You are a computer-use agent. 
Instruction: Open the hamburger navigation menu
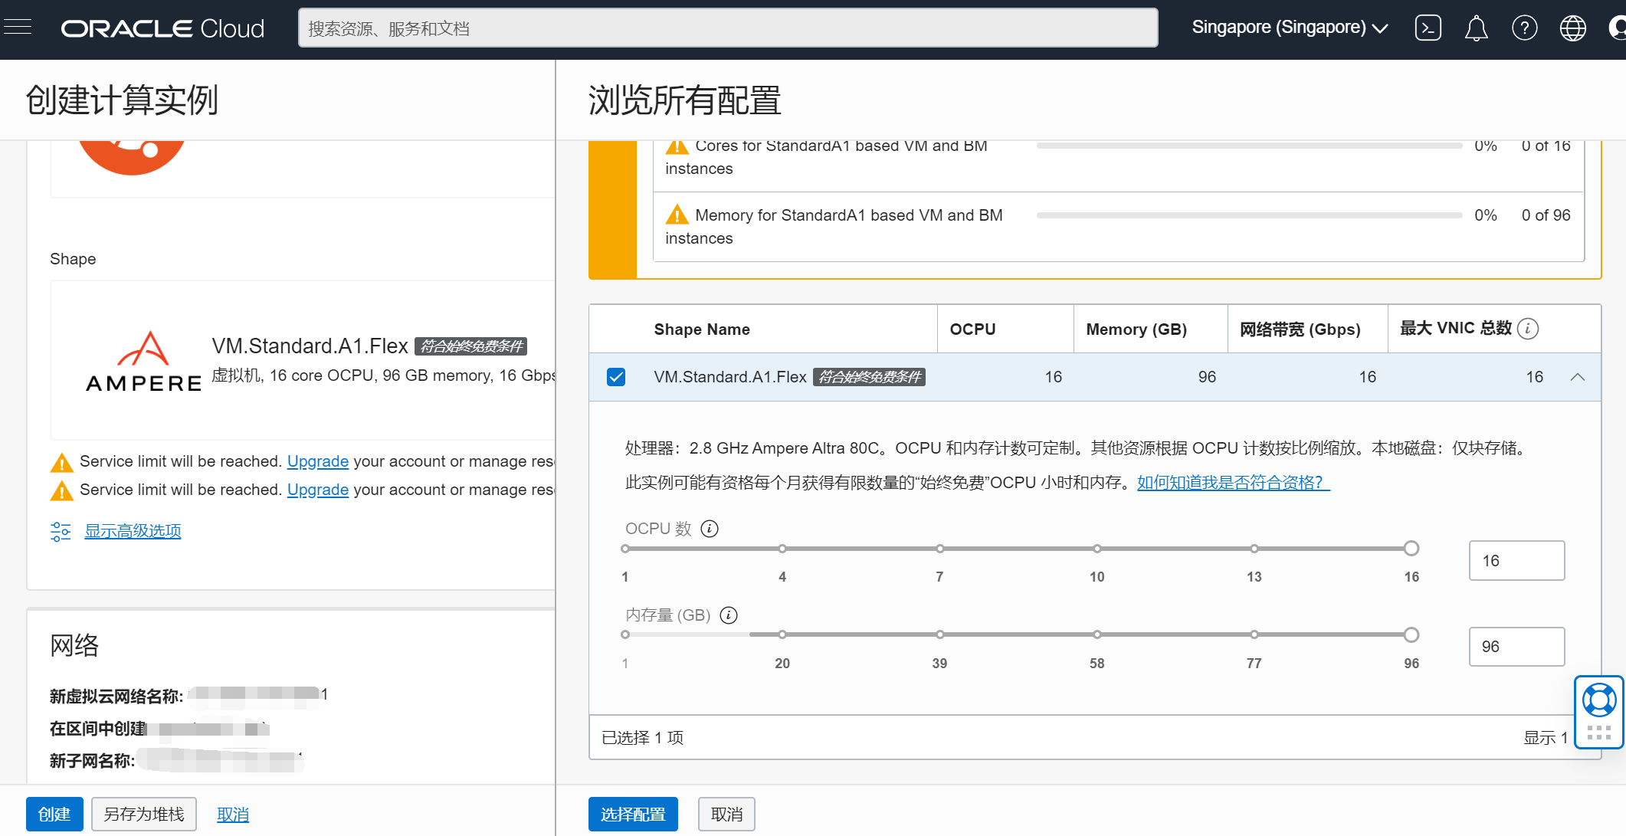click(x=17, y=28)
